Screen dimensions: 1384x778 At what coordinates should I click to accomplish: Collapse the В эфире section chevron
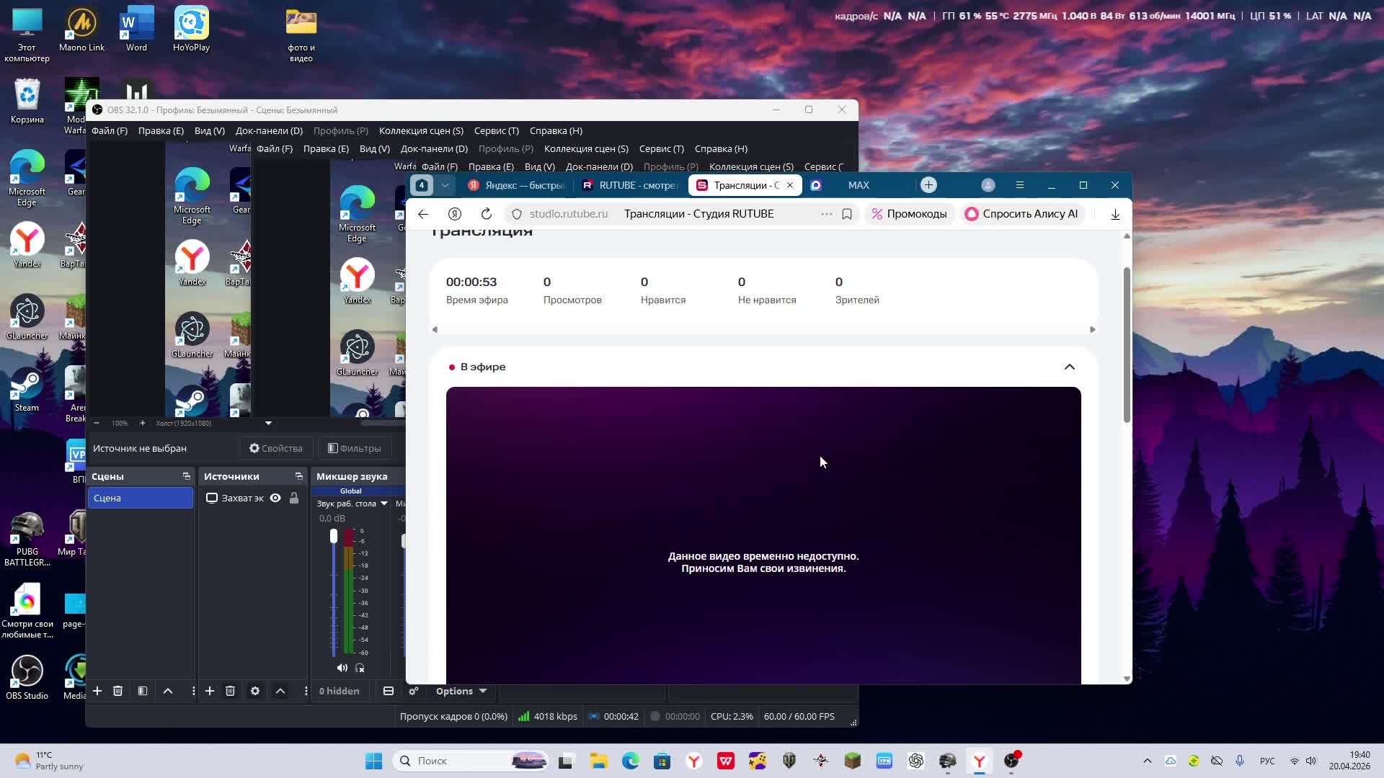click(1070, 367)
